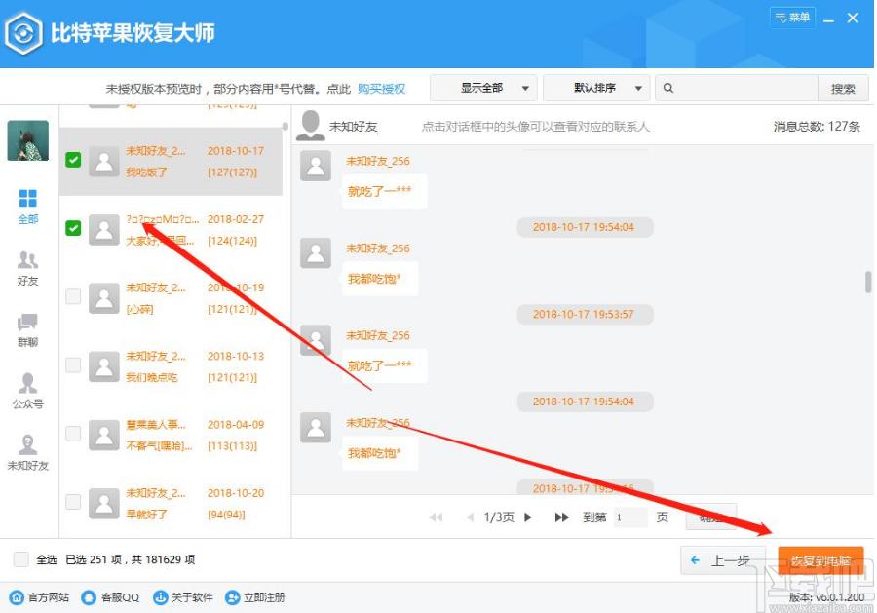
Task: Click avatar of the topmost 就吃了 message
Action: [316, 166]
